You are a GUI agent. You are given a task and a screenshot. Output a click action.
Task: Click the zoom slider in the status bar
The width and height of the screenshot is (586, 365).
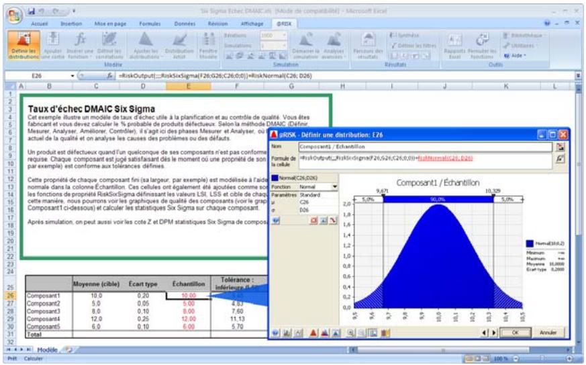coord(543,359)
